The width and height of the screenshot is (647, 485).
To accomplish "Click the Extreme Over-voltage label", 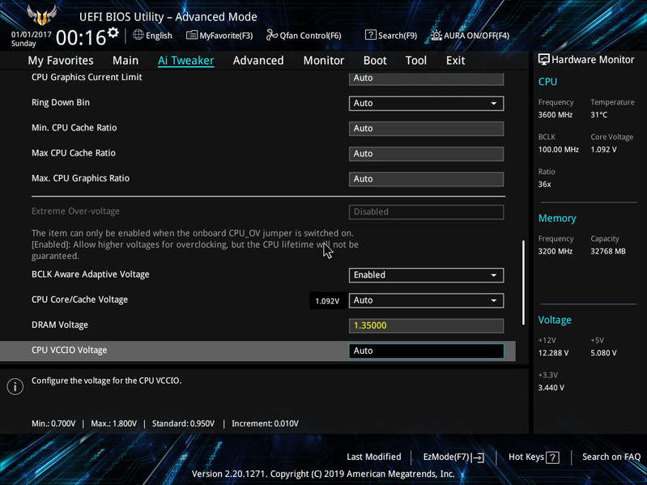I will coord(75,211).
